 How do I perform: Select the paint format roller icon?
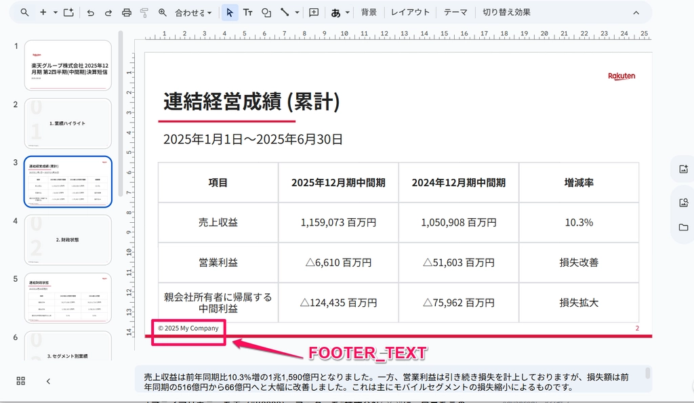(144, 12)
